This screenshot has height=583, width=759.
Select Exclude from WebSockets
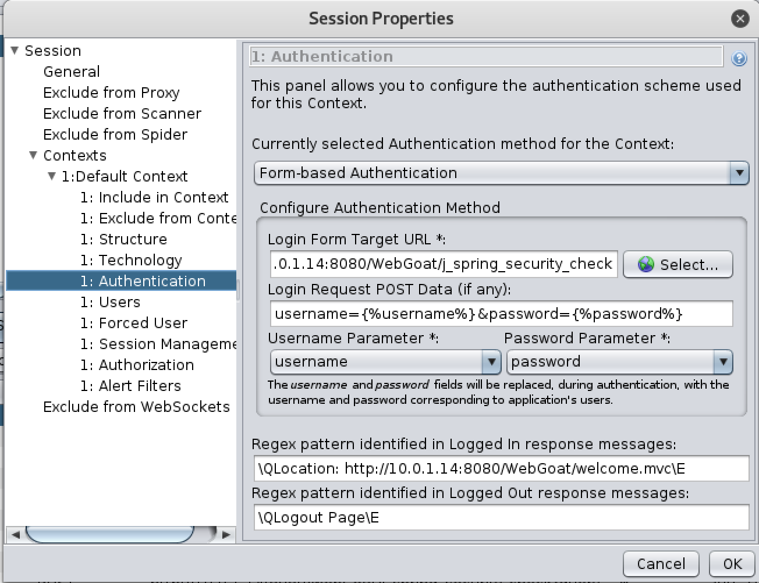136,406
